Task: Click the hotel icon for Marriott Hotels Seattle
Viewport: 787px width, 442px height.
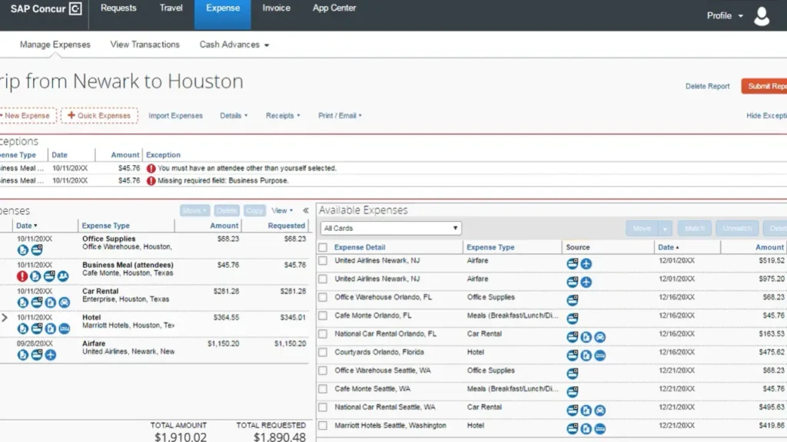Action: (599, 428)
